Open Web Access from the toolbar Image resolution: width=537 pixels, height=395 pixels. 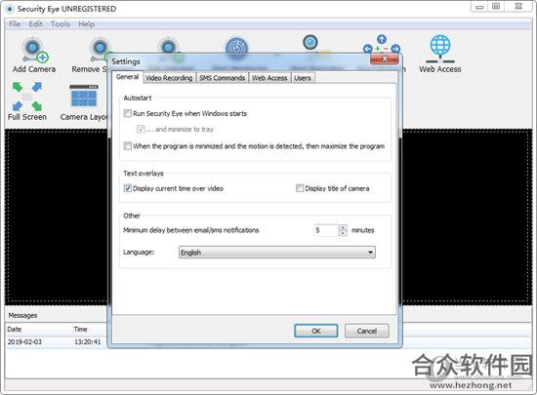coord(440,54)
